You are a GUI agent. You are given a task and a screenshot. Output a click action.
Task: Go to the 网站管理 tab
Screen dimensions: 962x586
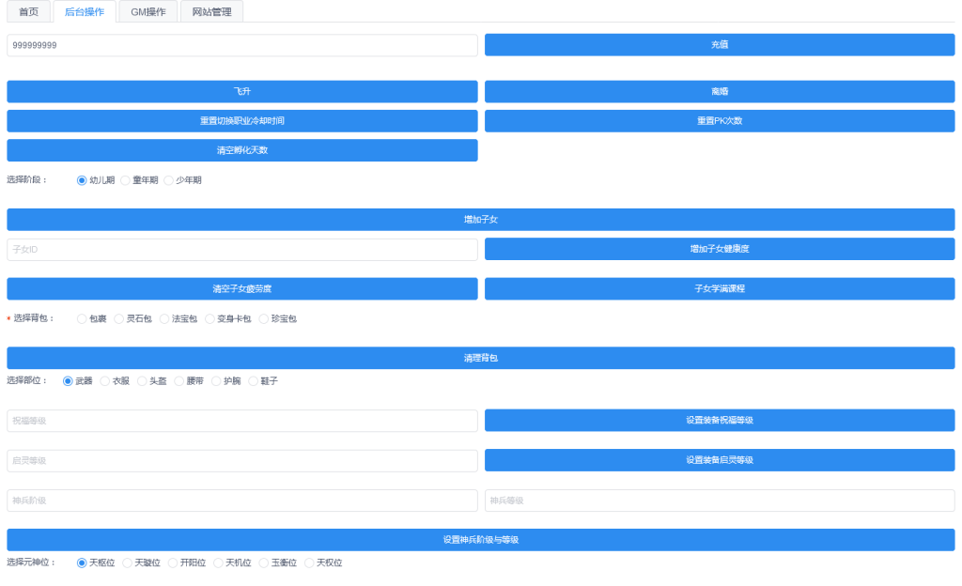click(x=211, y=11)
